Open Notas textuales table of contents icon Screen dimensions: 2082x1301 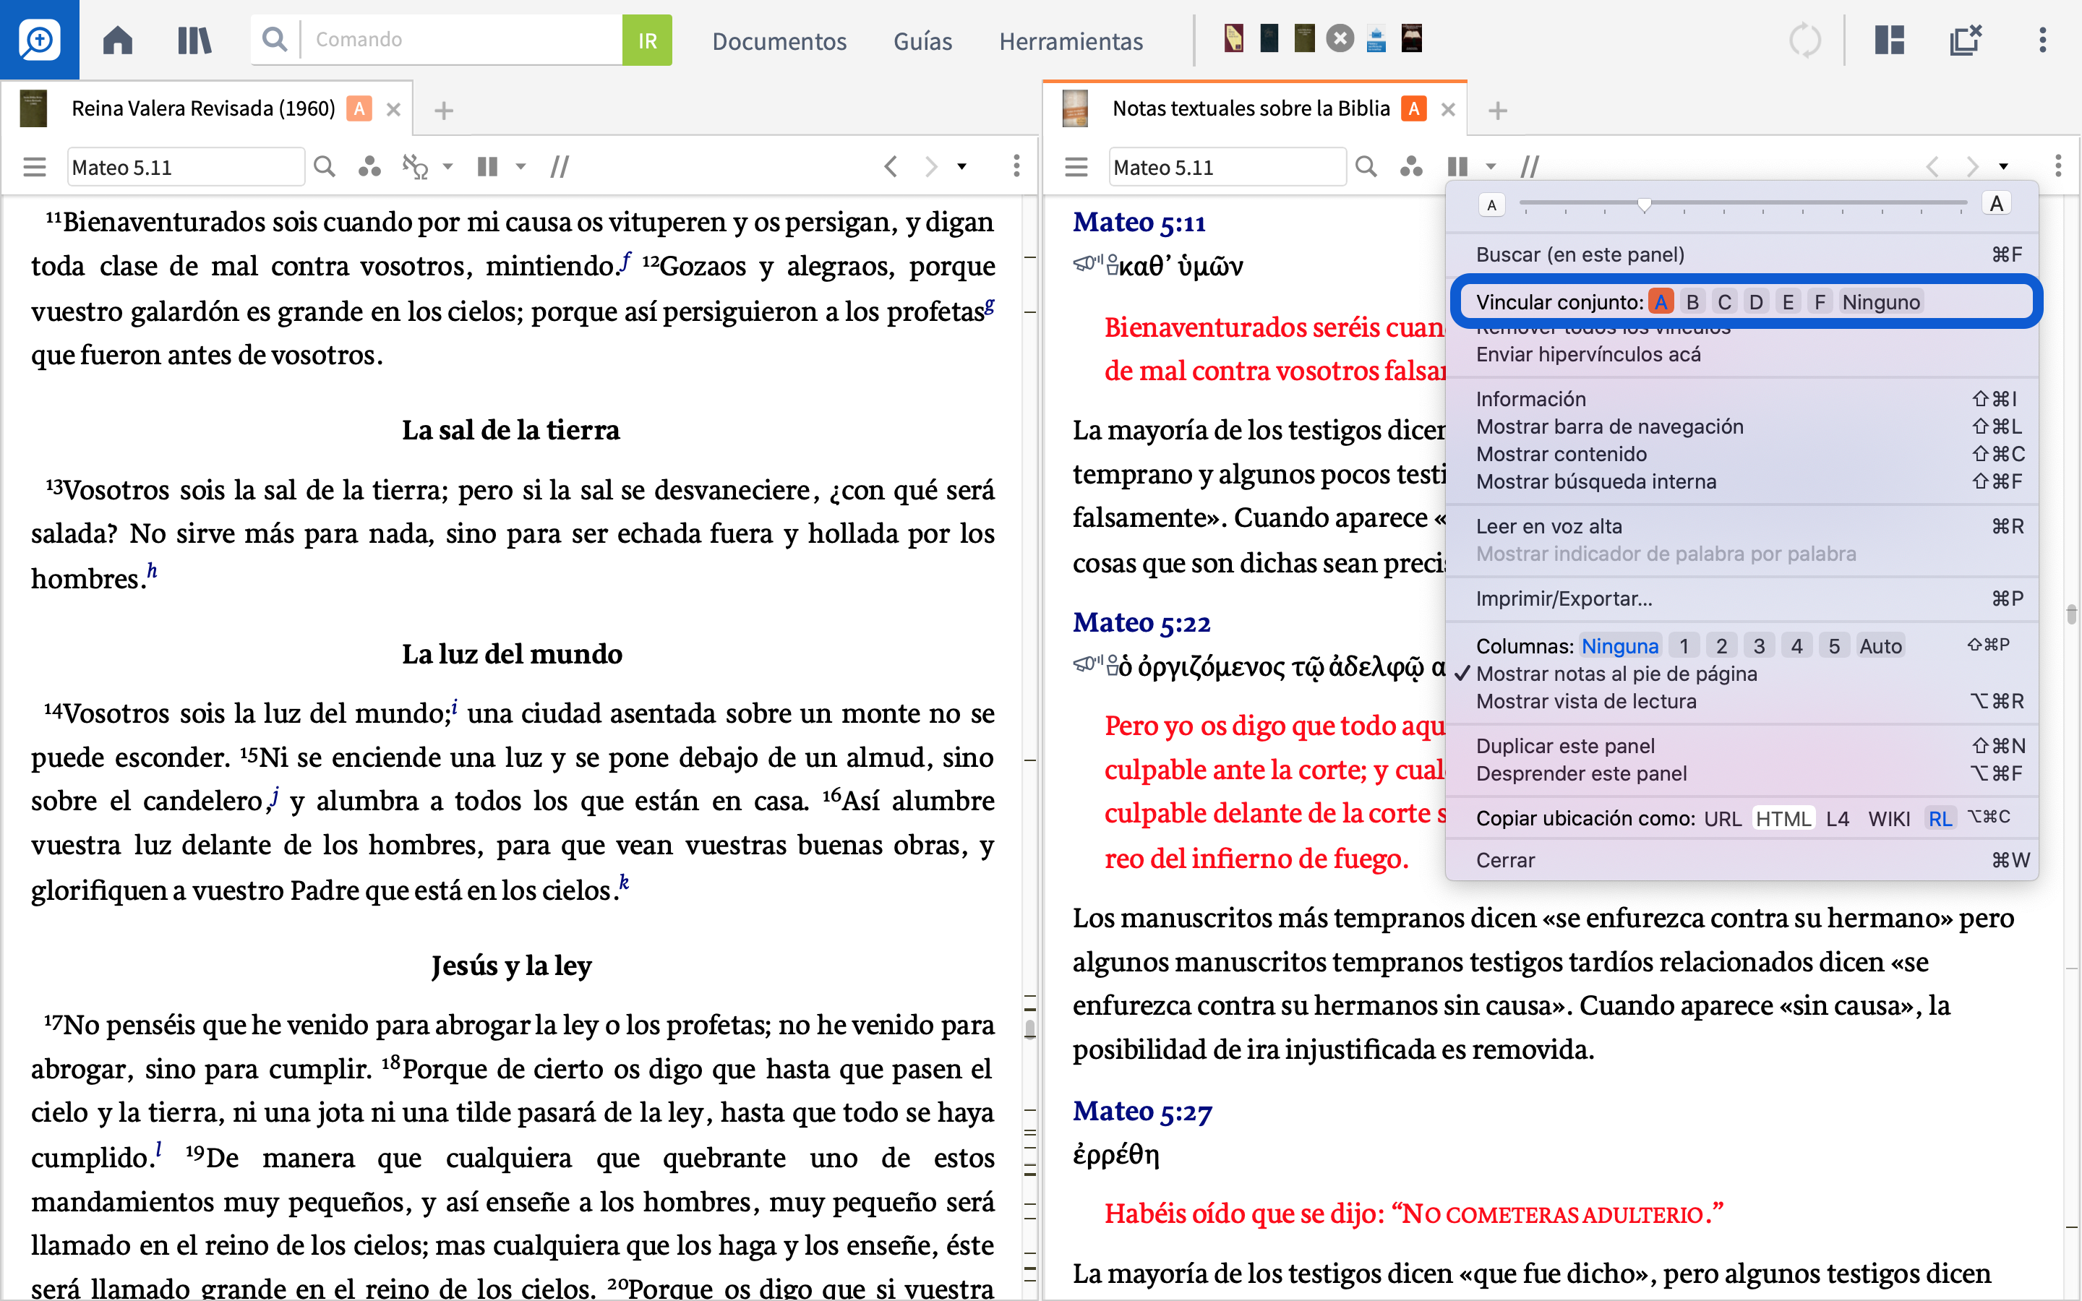coord(1076,166)
